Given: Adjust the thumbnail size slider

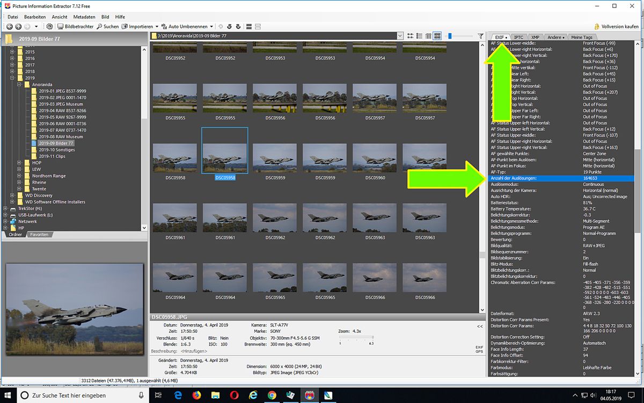Looking at the screenshot, I should (450, 36).
